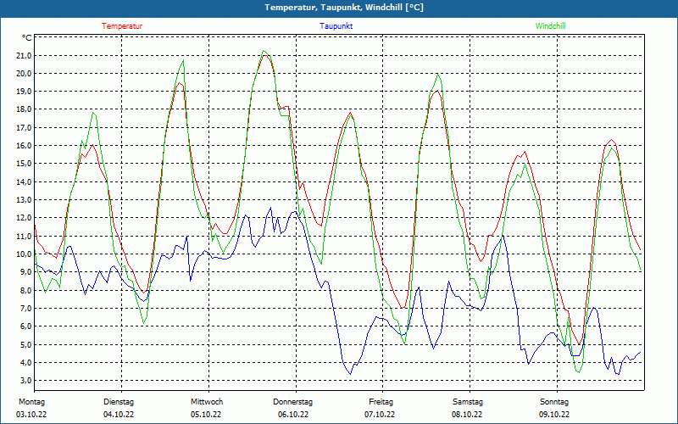Select the Montag day label
678x424 pixels.
coord(31,402)
